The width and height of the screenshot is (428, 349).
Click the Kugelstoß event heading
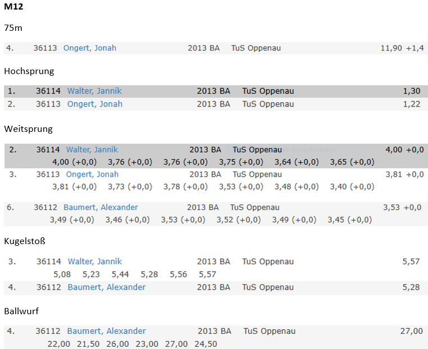[x=25, y=241]
